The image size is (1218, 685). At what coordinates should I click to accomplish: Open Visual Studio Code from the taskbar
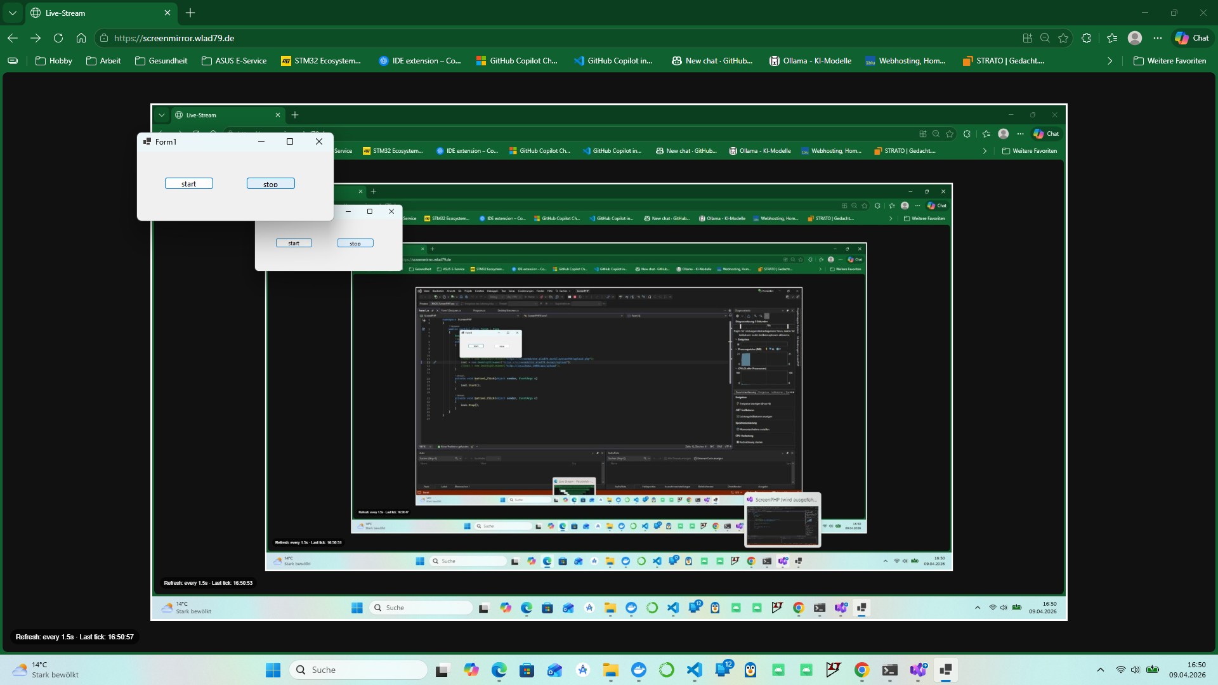click(694, 670)
